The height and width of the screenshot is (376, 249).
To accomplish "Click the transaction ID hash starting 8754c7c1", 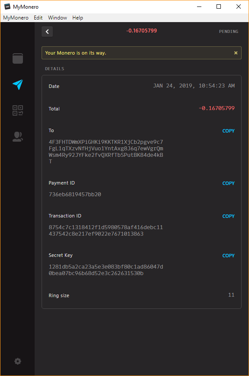I will [x=106, y=230].
